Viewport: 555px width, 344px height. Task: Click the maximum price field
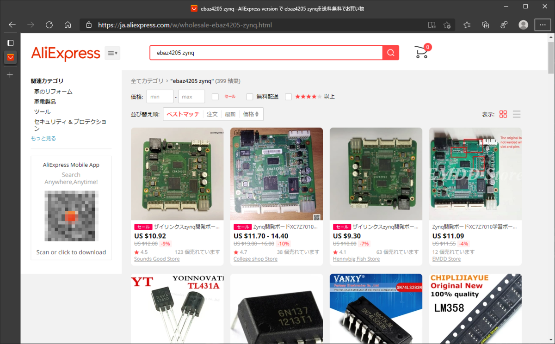tap(191, 97)
